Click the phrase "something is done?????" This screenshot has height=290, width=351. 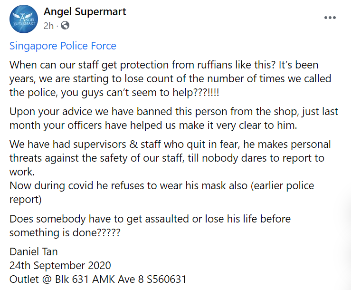pyautogui.click(x=65, y=233)
